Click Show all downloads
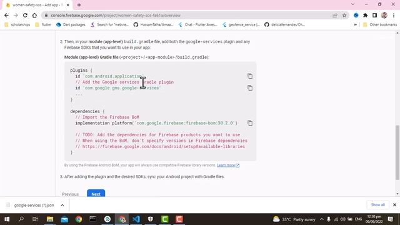400x225 pixels. point(377,204)
